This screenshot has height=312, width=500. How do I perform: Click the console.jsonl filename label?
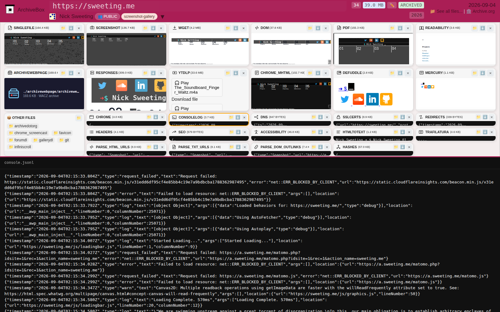pyautogui.click(x=19, y=163)
